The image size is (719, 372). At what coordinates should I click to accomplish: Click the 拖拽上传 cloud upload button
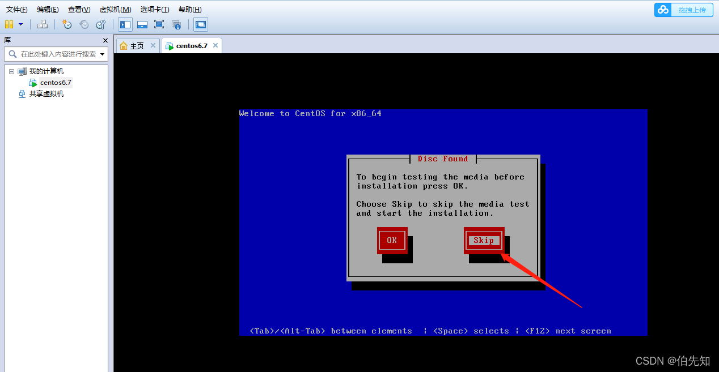[684, 10]
